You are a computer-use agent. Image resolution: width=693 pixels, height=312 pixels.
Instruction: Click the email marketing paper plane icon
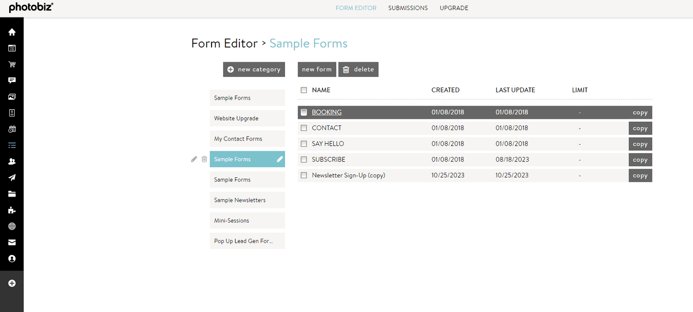(12, 177)
